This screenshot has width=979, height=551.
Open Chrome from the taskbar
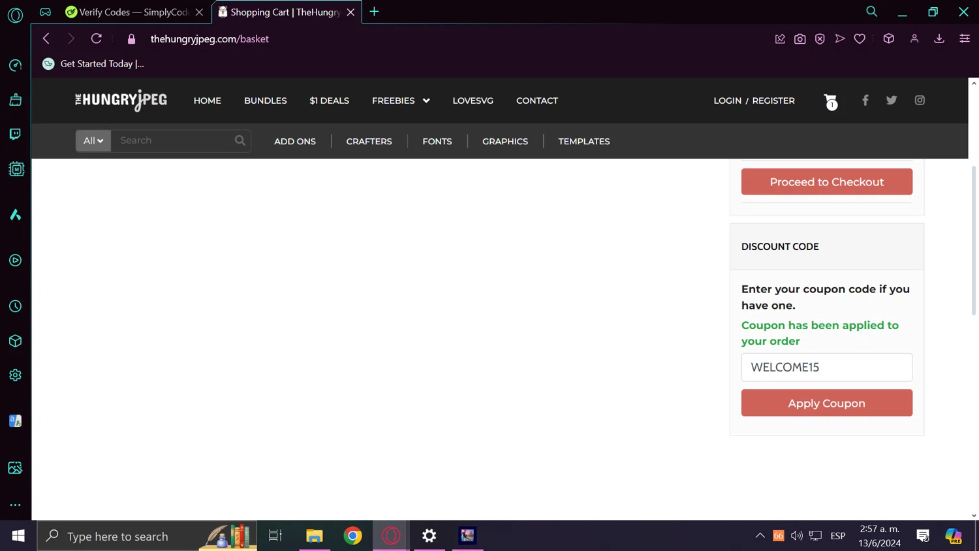[x=353, y=536]
